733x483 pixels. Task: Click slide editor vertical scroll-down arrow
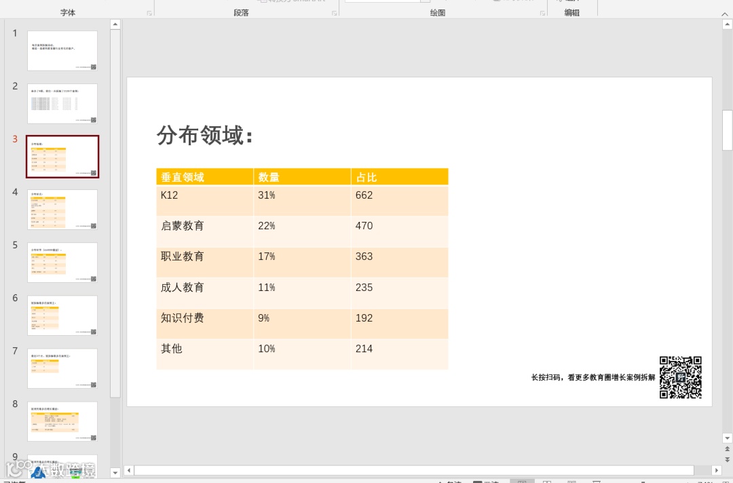727,438
